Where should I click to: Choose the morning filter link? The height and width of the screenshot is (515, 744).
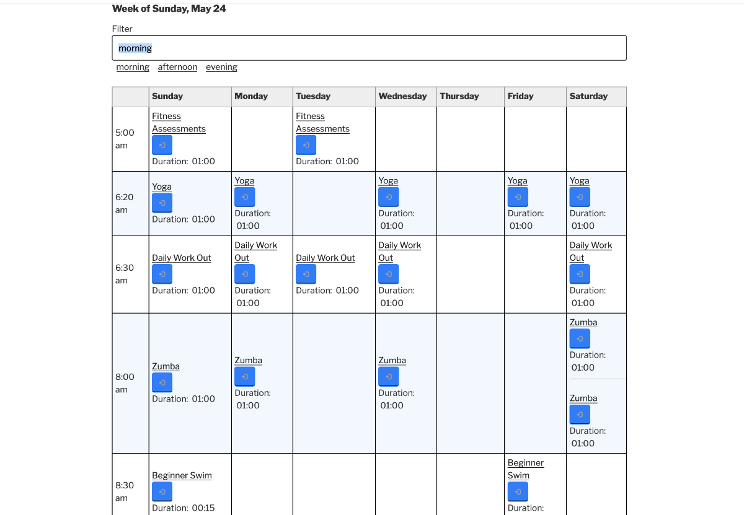133,67
